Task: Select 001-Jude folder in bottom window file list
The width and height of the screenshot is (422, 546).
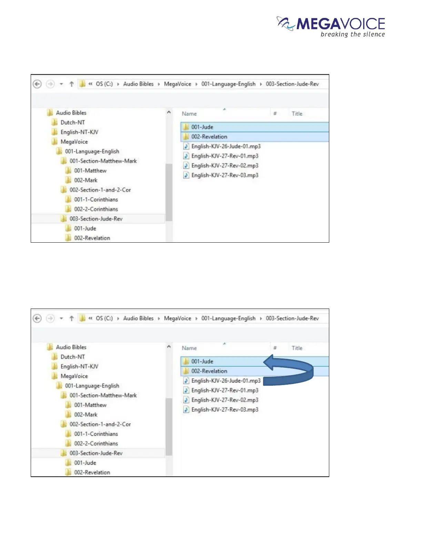Action: point(255,361)
